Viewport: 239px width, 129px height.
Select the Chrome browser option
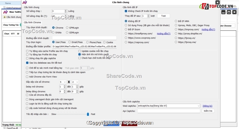click(x=53, y=28)
